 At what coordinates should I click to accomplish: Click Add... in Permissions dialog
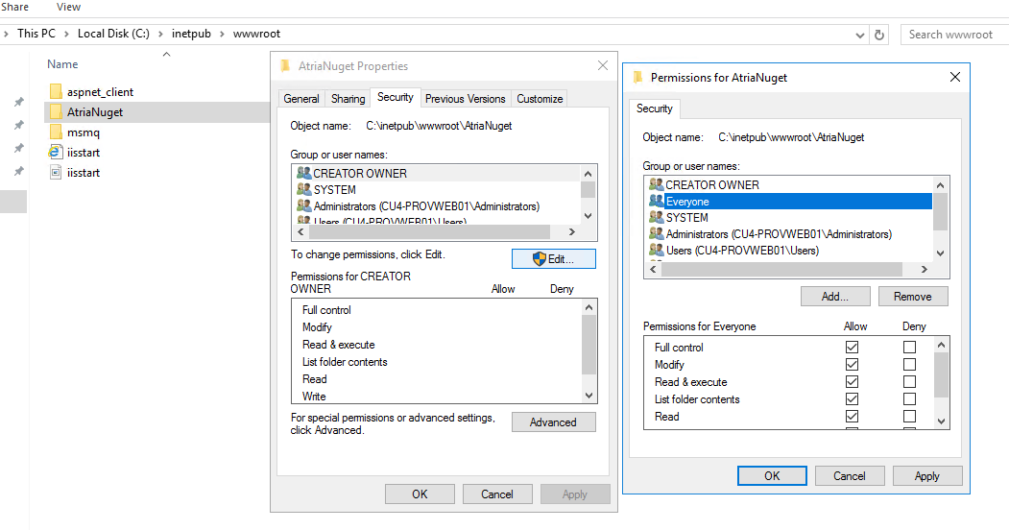[x=835, y=297]
